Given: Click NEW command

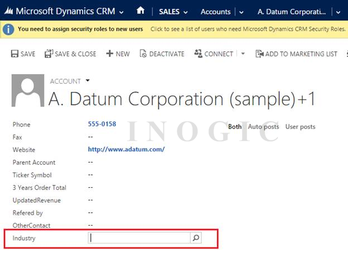Looking at the screenshot, I should (x=123, y=54).
